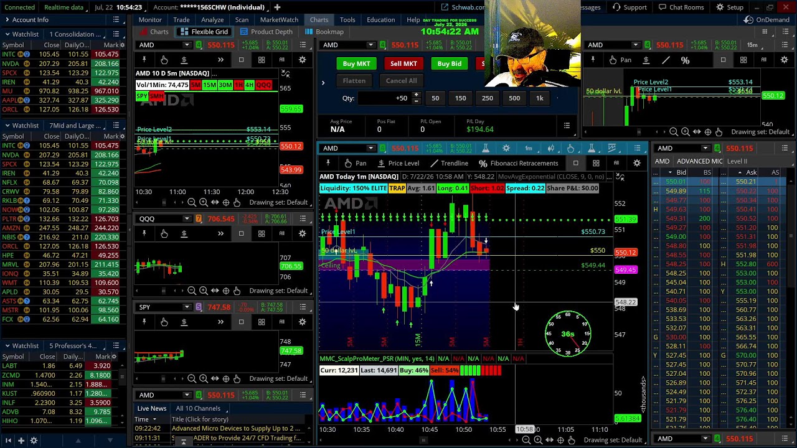Open symbol dropdown in Active Trader AMD panel

pyautogui.click(x=370, y=45)
